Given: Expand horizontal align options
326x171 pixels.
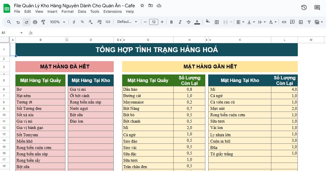Looking at the screenshot, I should point(240,22).
